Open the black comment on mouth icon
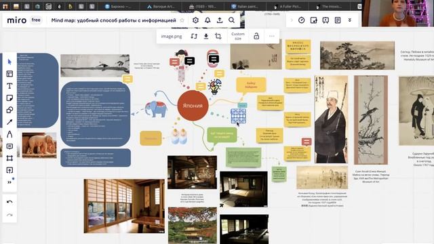This screenshot has height=244, width=434. click(214, 59)
